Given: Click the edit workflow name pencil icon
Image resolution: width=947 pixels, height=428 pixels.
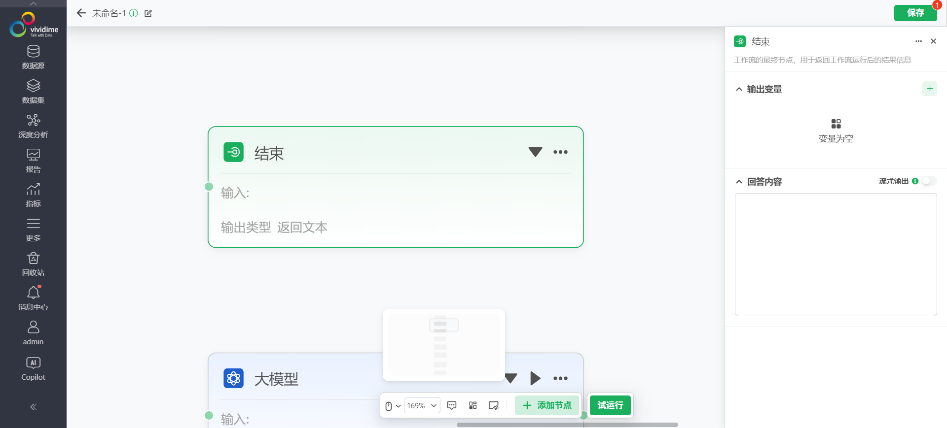Looking at the screenshot, I should click(x=148, y=13).
